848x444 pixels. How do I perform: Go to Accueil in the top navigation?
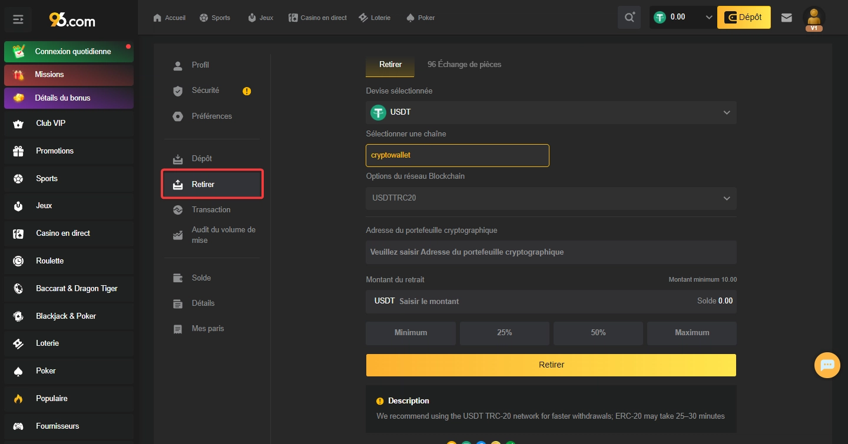pos(170,18)
